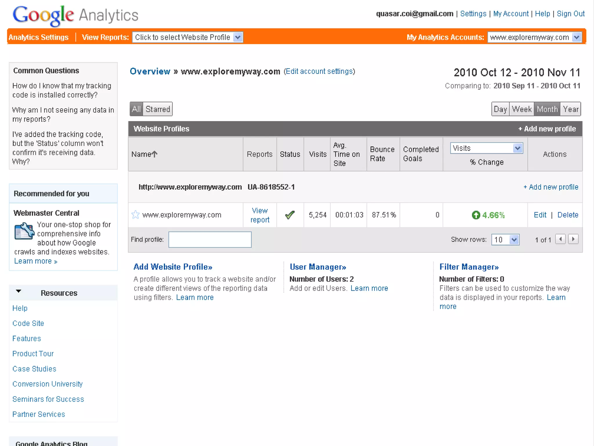Collapse the Resources section triangle
The height and width of the screenshot is (446, 594).
[x=19, y=291]
